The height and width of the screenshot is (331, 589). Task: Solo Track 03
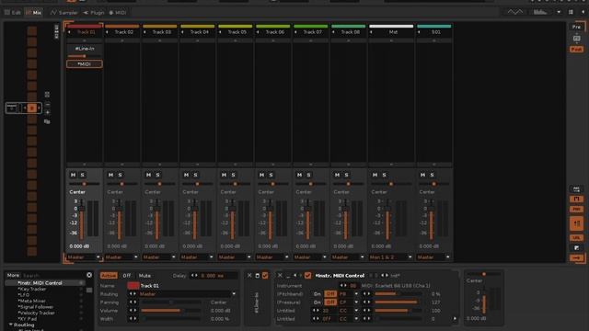[x=157, y=175]
